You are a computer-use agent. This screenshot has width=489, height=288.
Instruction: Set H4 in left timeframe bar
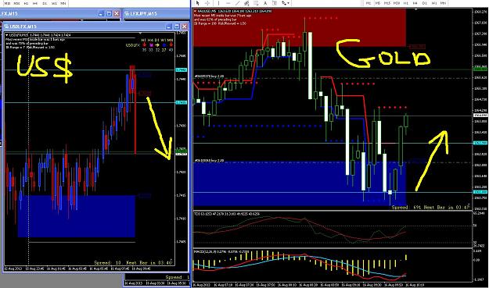tap(35, 3)
